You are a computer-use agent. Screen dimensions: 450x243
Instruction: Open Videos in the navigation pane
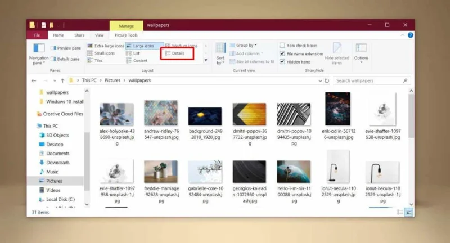click(49, 190)
